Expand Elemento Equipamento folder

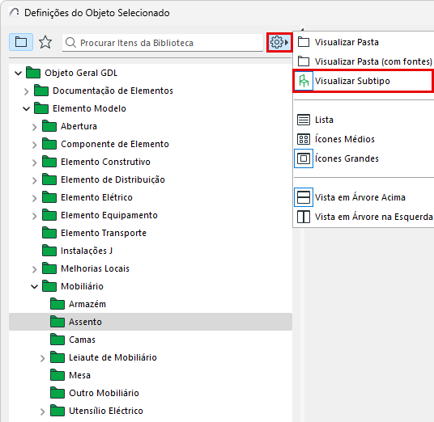point(34,216)
